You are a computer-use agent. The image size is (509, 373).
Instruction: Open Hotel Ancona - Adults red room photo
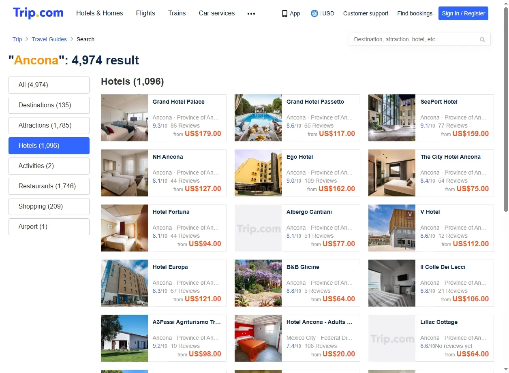[258, 338]
